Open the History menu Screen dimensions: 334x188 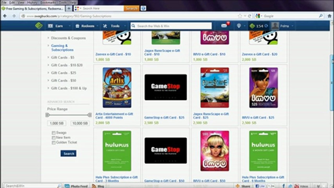pyautogui.click(x=32, y=2)
